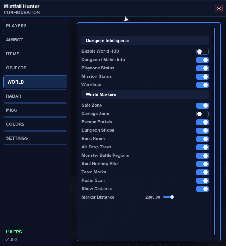Click the Marker Distance slider handle
The width and height of the screenshot is (226, 246).
point(172,197)
